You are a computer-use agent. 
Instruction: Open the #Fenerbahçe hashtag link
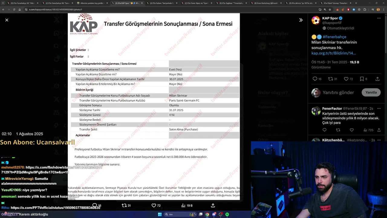tap(334, 37)
